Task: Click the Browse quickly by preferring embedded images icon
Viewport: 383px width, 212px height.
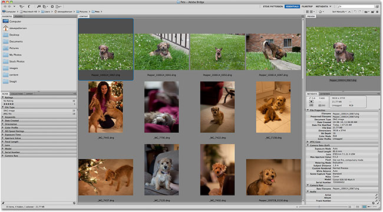Action: (x=308, y=11)
